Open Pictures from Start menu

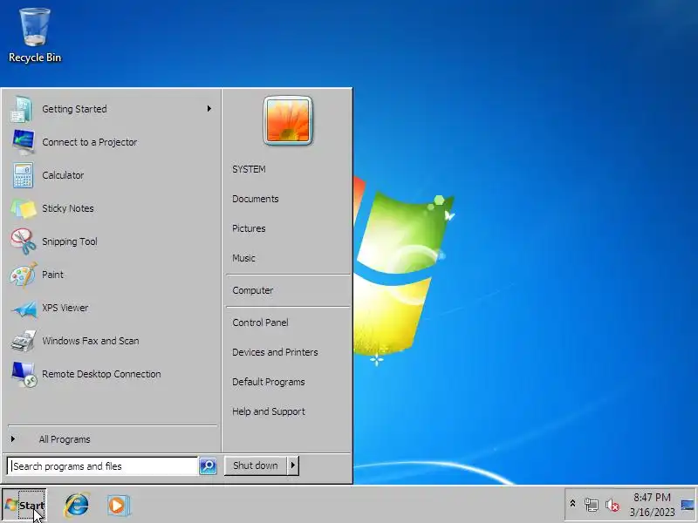tap(249, 228)
